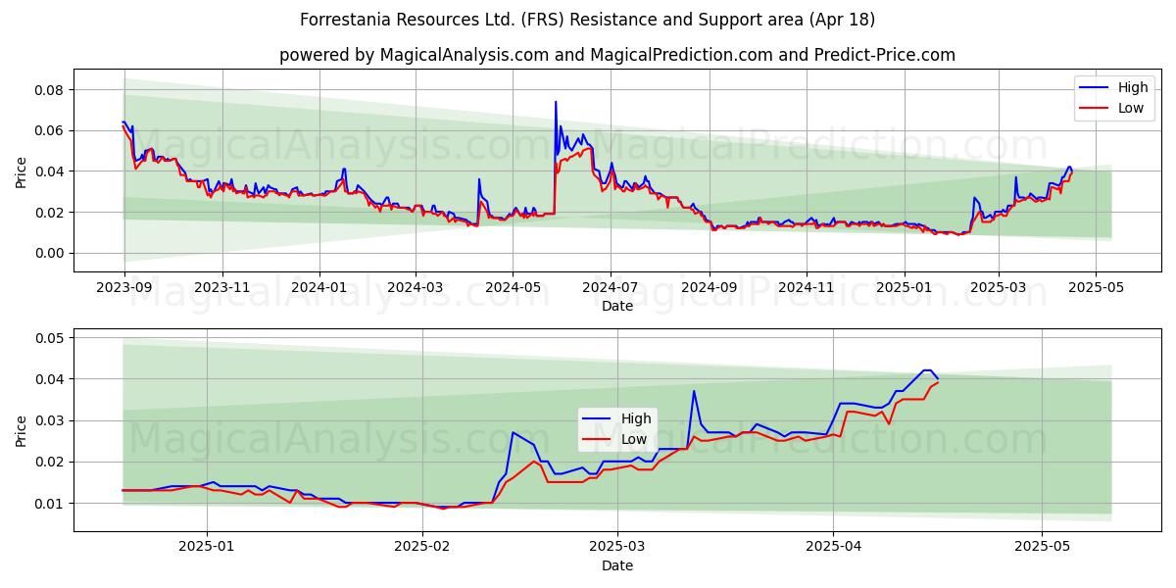The image size is (1176, 588).
Task: Click the '2024-11' tick label
Action: coord(807,288)
